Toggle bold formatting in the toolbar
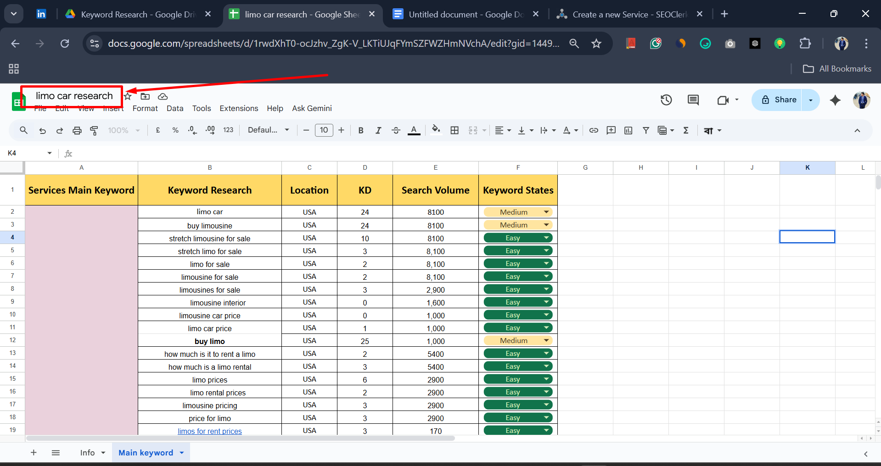Screen dimensions: 881x466 click(x=361, y=130)
